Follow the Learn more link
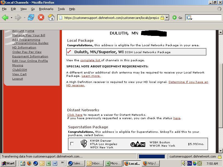Viewport: 223px width, 167px height. tap(91, 76)
